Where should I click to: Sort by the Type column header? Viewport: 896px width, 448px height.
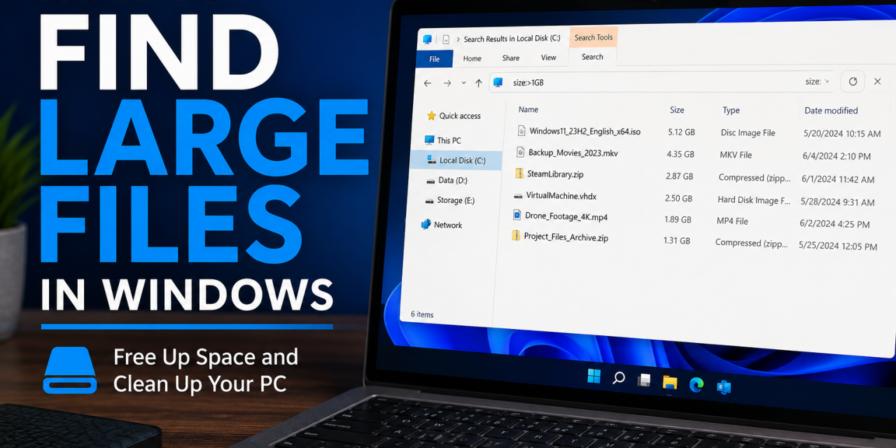[x=731, y=110]
